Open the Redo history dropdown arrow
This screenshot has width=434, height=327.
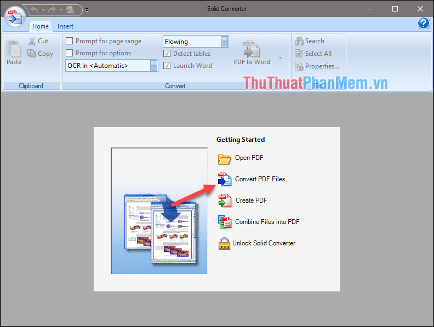(61, 10)
